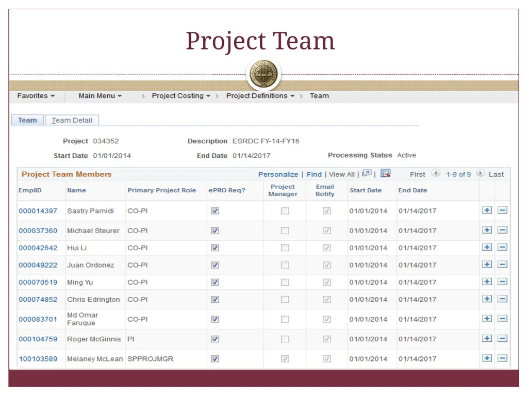Add a row after Sastry Pamidi
Viewport: 528px width, 396px height.
tap(487, 210)
